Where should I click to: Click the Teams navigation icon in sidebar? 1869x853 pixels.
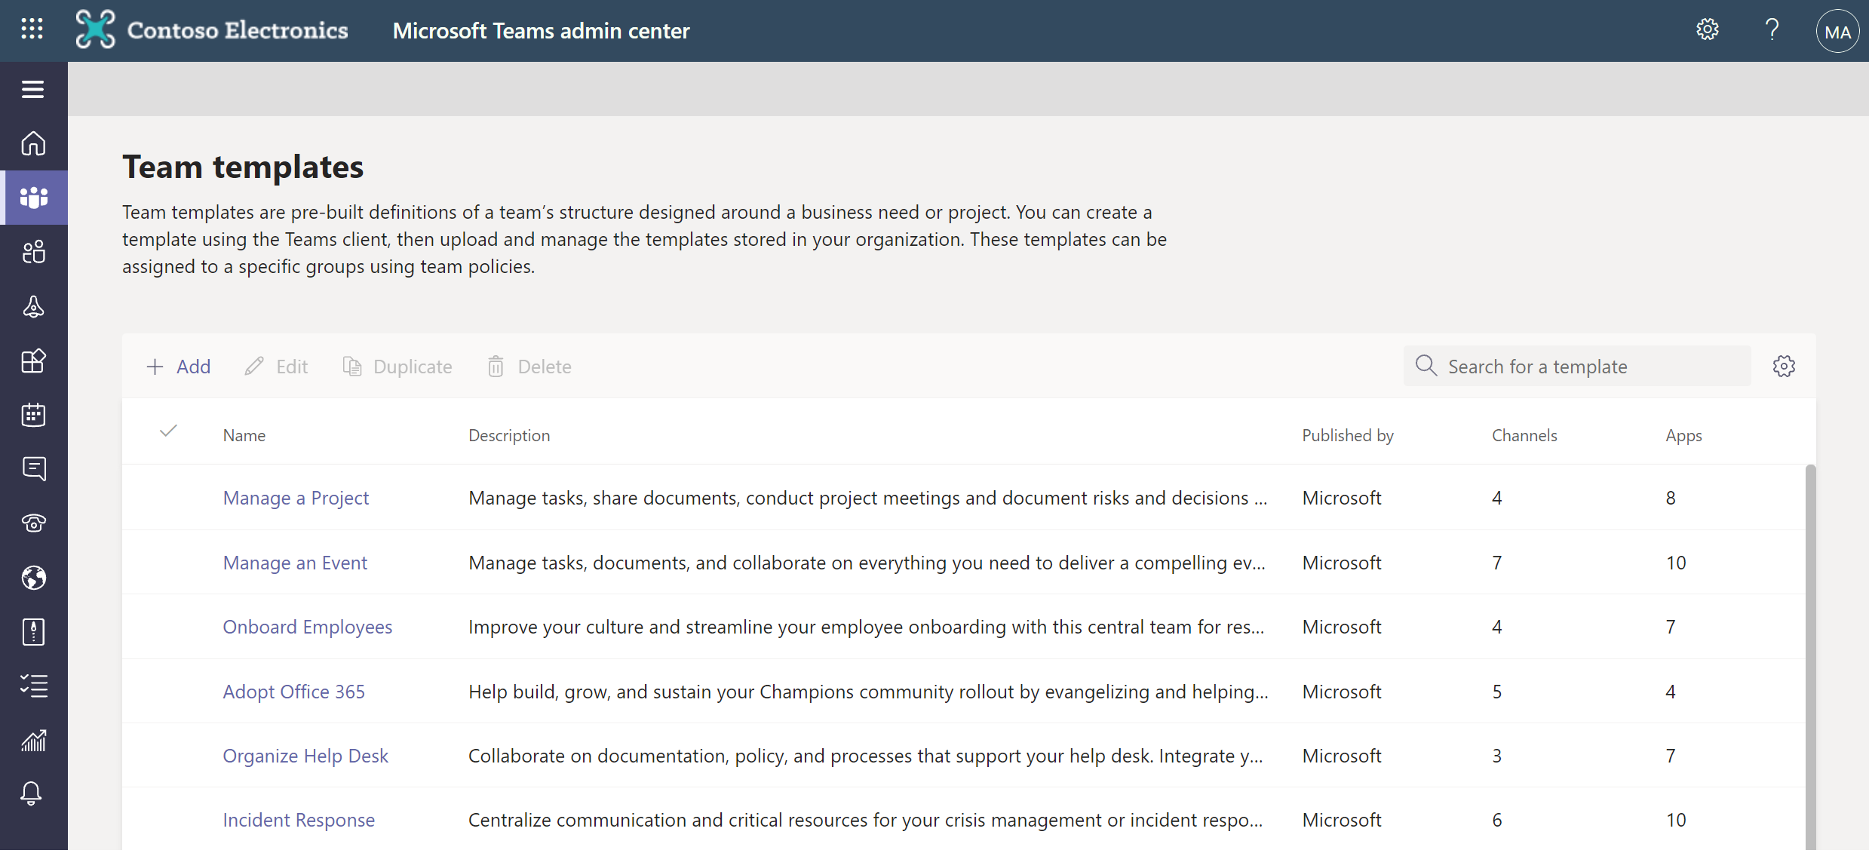pyautogui.click(x=33, y=197)
